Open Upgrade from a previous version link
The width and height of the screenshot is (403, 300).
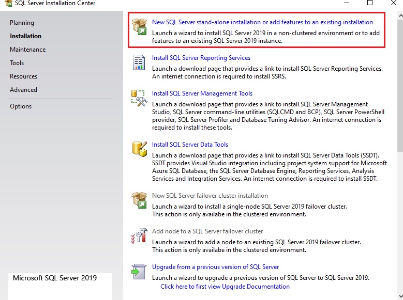[215, 267]
